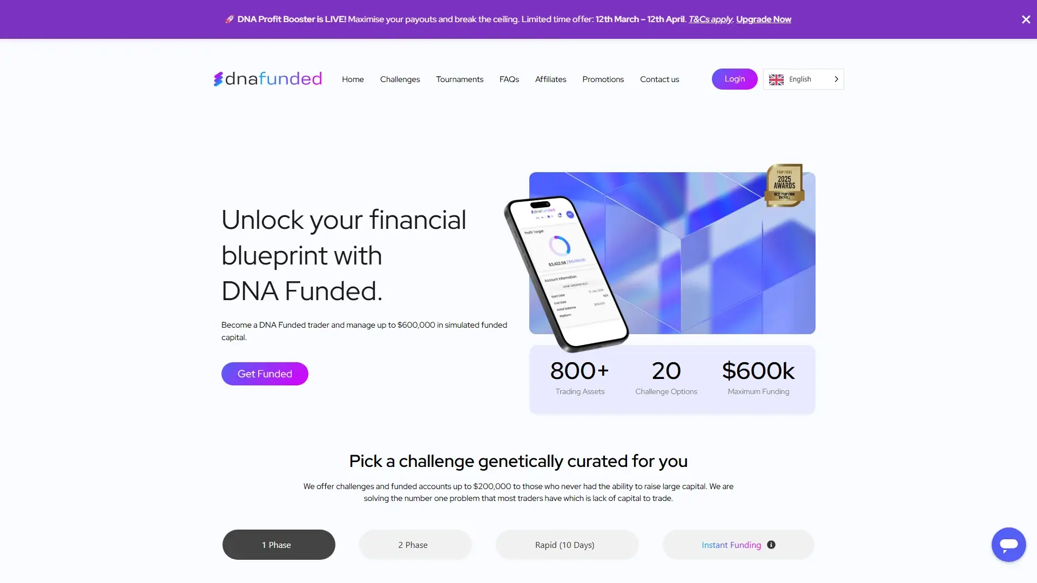Open the Instant Funding tab
The image size is (1037, 583).
click(730, 545)
